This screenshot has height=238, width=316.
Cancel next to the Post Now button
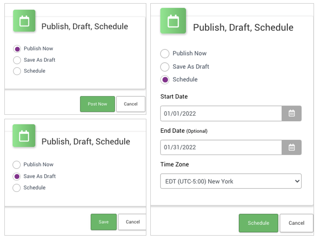tap(131, 104)
